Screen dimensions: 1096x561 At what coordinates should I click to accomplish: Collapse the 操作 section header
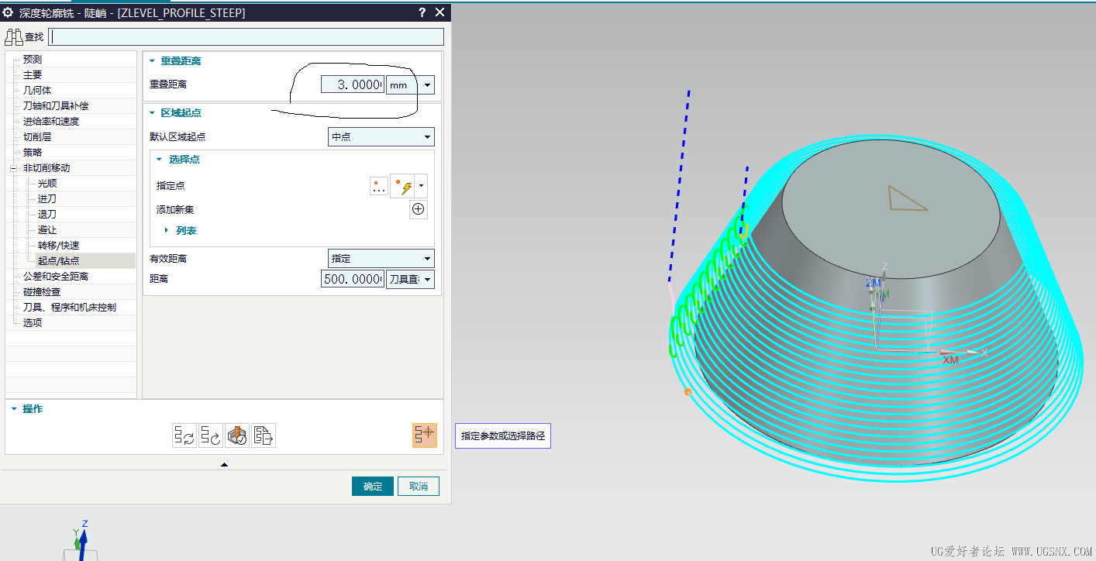coord(27,409)
